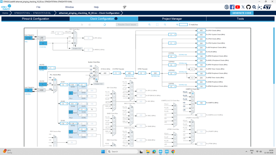Click the STM32CubeMX logo
Image resolution: width=276 pixels, height=155 pixels.
click(x=6, y=7)
